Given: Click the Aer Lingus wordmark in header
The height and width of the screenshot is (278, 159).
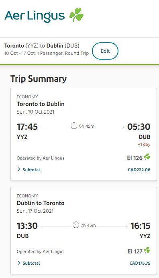Looking at the screenshot, I should (x=35, y=17).
